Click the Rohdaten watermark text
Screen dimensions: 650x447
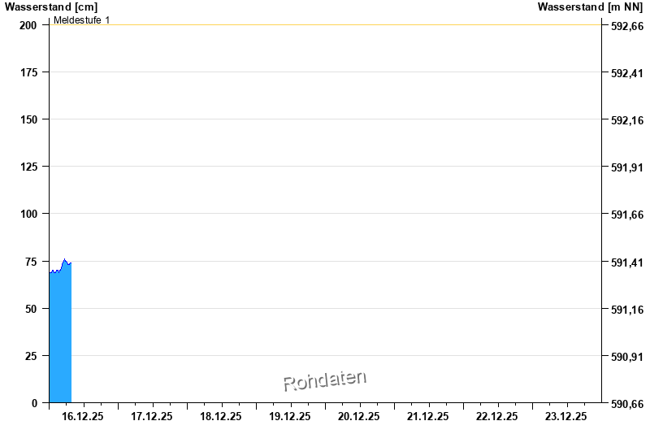324,380
